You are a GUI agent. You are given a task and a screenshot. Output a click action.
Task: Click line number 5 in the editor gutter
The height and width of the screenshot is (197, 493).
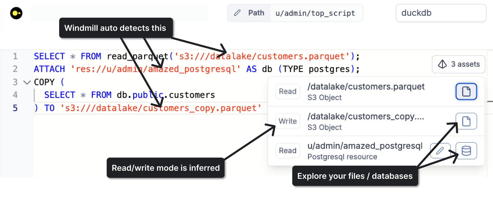[15, 108]
